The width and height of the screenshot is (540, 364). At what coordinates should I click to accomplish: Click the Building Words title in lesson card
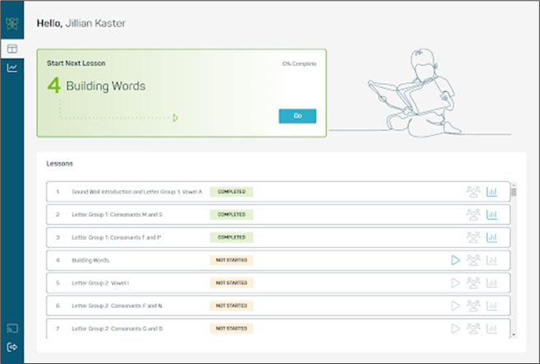pos(105,86)
